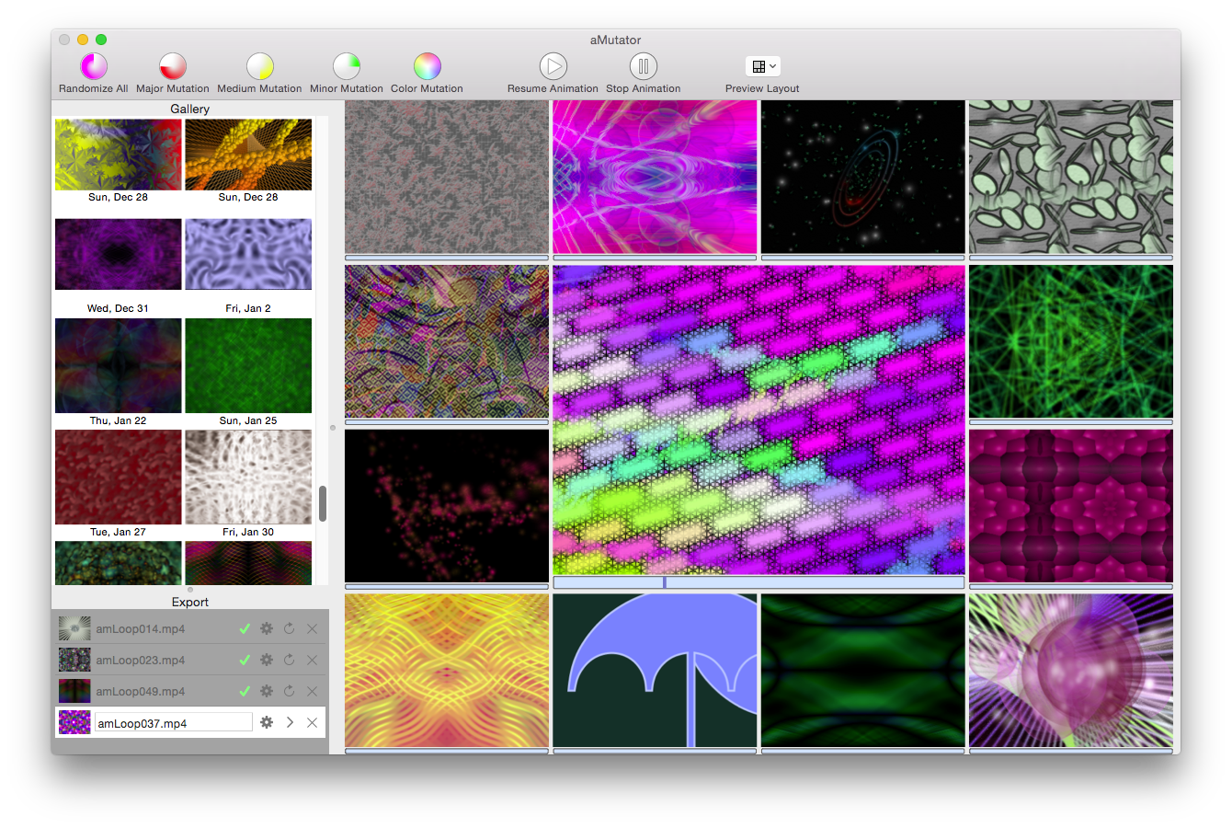Viewport: 1232px width, 828px height.
Task: Open the Tue, Jan 27 red gallery thumbnail
Action: tap(119, 477)
